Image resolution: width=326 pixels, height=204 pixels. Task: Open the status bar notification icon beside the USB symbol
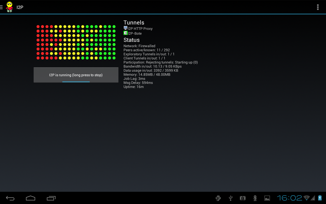[x=242, y=198]
